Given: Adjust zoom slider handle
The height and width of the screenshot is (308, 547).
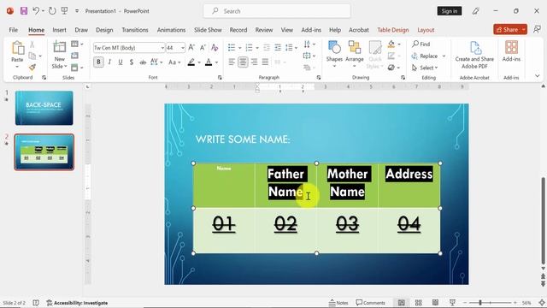Looking at the screenshot, I should pos(480,302).
